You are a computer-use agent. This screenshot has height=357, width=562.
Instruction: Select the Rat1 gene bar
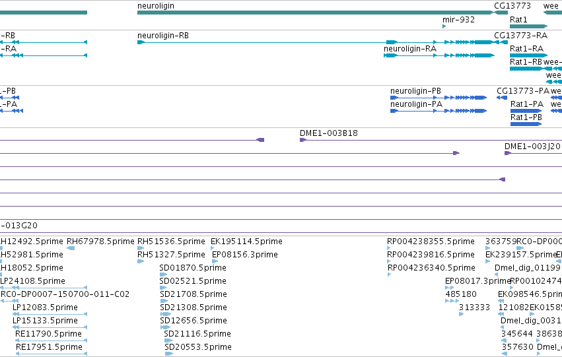point(529,26)
